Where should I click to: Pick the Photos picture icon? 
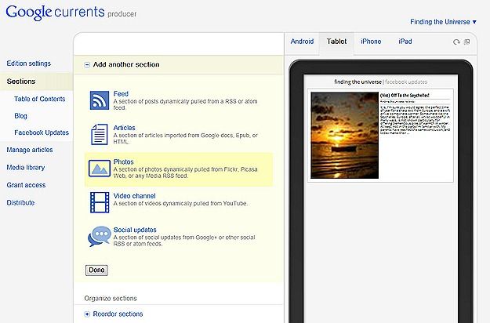click(x=100, y=169)
